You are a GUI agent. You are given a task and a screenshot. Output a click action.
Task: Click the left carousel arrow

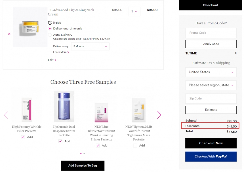tap(6, 114)
